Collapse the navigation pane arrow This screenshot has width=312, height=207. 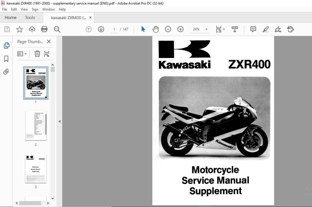point(60,122)
